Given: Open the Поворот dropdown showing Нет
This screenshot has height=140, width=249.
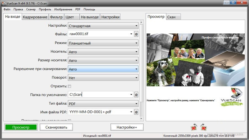Looking at the screenshot, I should tap(103, 78).
